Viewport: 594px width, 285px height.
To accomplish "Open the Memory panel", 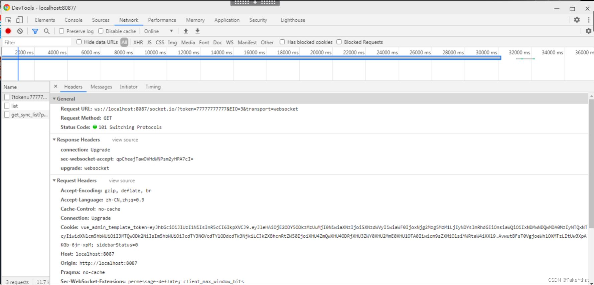I will point(195,20).
